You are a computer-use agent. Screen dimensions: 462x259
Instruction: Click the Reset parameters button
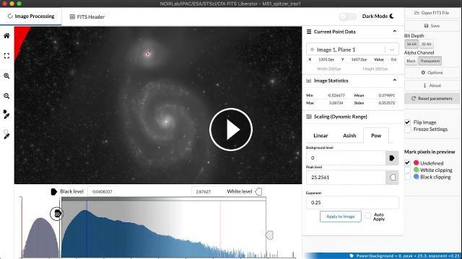[x=432, y=99]
